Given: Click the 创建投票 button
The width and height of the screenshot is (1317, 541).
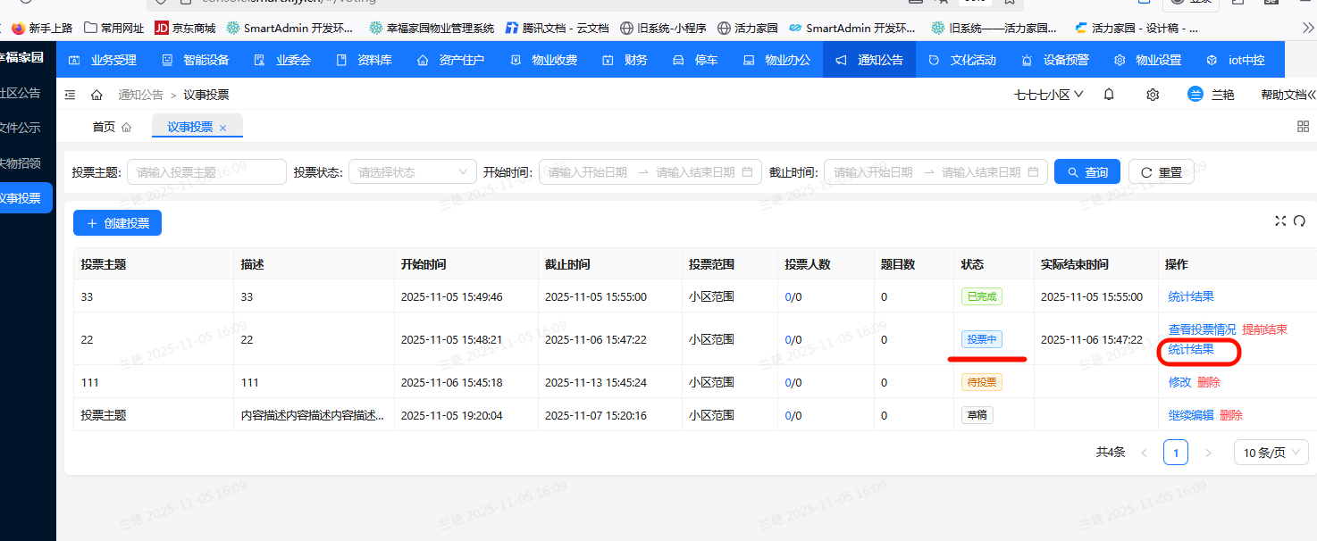Looking at the screenshot, I should (117, 222).
